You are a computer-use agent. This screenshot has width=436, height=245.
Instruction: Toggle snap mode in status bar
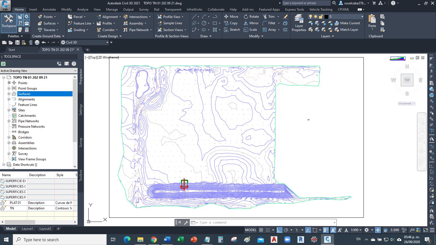click(x=268, y=230)
